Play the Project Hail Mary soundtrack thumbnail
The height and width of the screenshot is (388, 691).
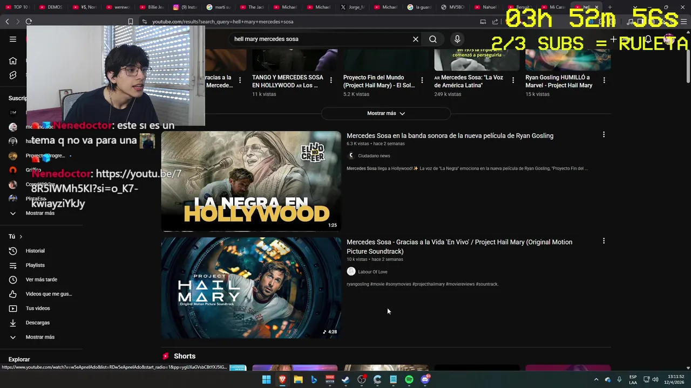pos(251,288)
